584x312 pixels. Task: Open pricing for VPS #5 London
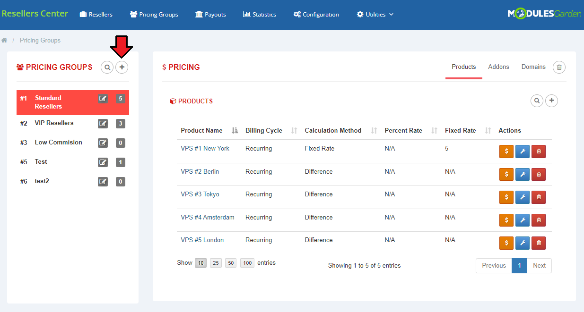[x=506, y=243]
